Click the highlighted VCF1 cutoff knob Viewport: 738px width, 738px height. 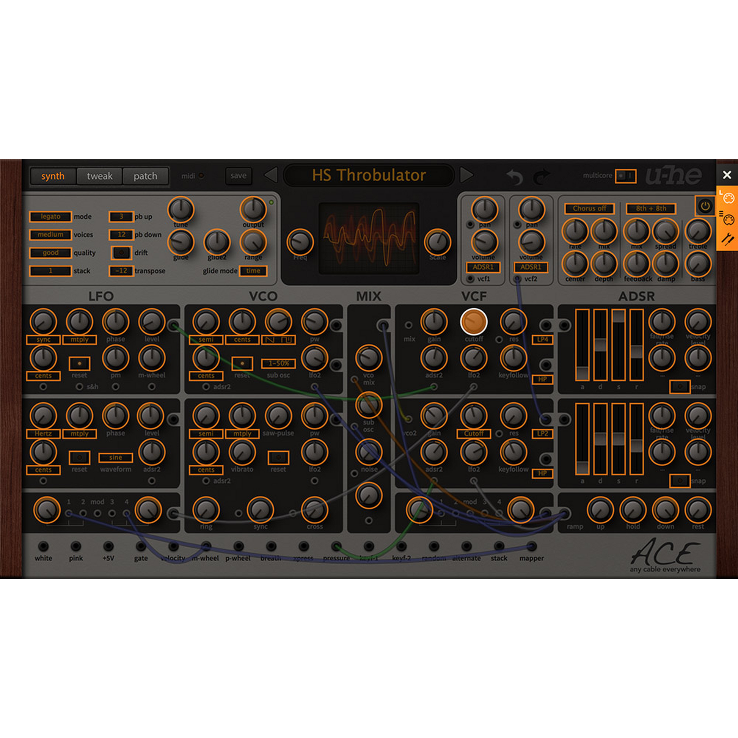(474, 322)
